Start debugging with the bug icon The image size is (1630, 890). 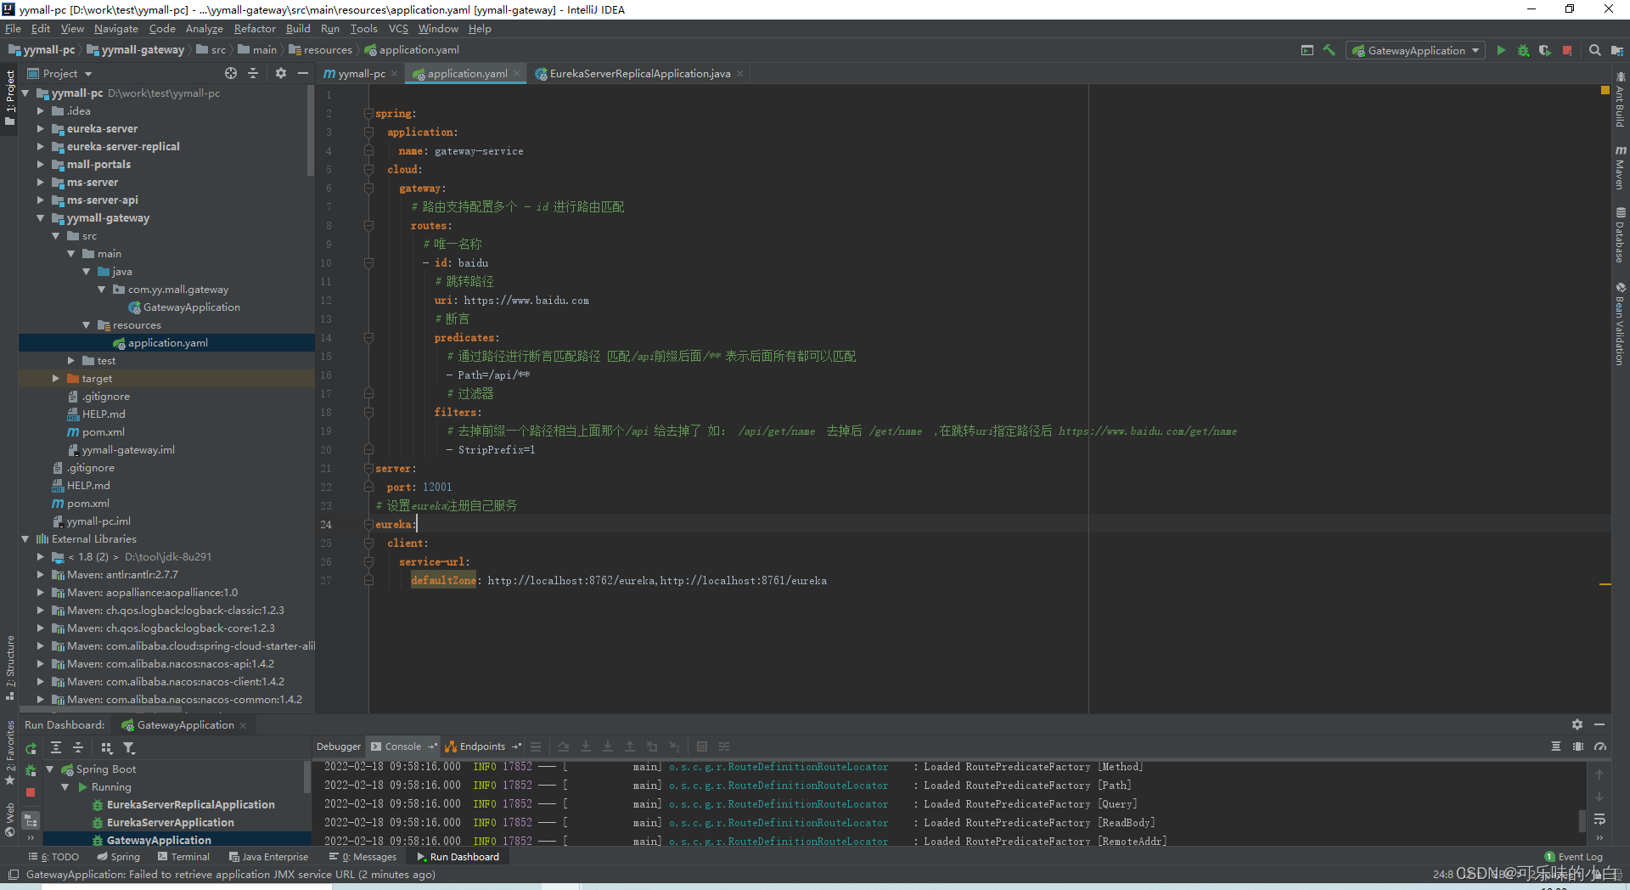1523,51
